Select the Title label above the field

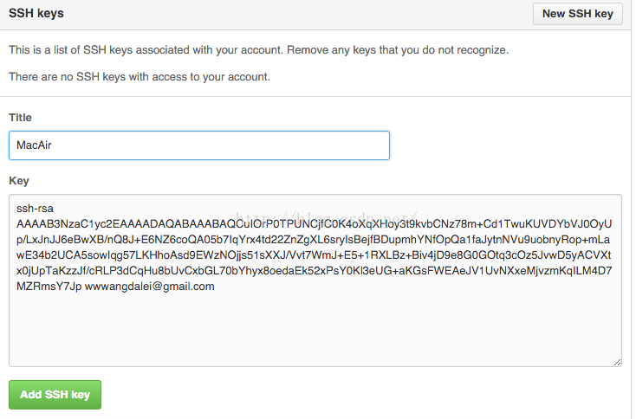pos(20,118)
